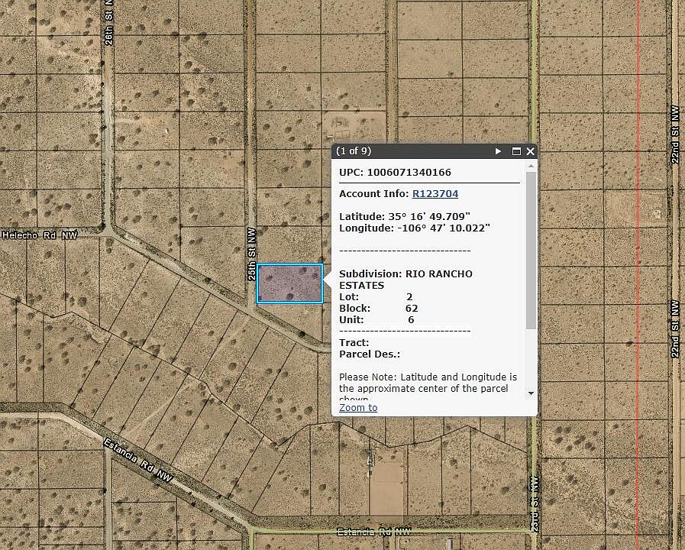Image resolution: width=685 pixels, height=550 pixels.
Task: Maximize the parcel info popup
Action: coord(516,151)
